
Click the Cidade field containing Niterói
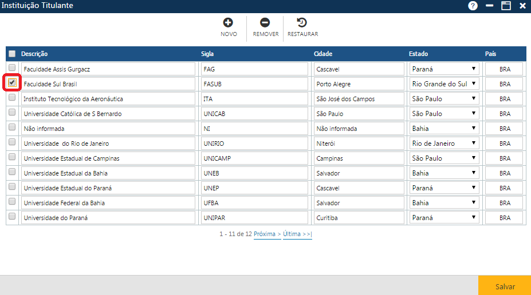pos(359,143)
